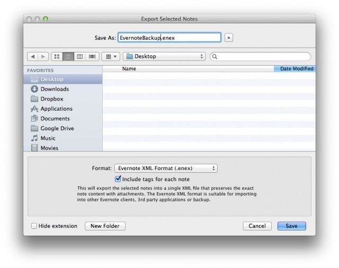This screenshot has height=268, width=339.
Task: Open the item arrangement dropdown
Action: pos(111,57)
